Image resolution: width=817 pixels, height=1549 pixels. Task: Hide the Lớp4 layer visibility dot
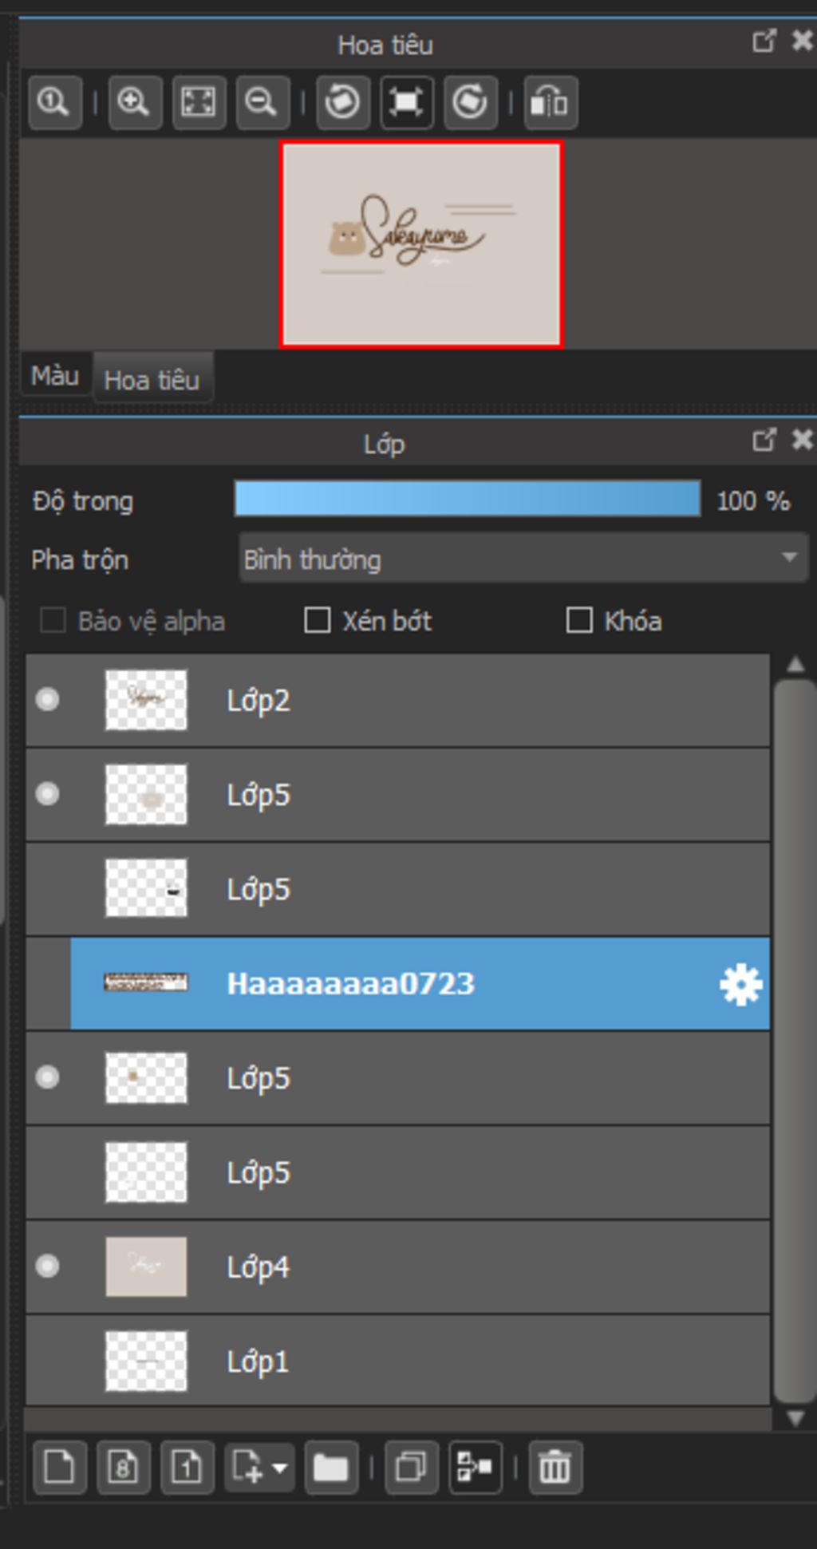[x=48, y=1266]
